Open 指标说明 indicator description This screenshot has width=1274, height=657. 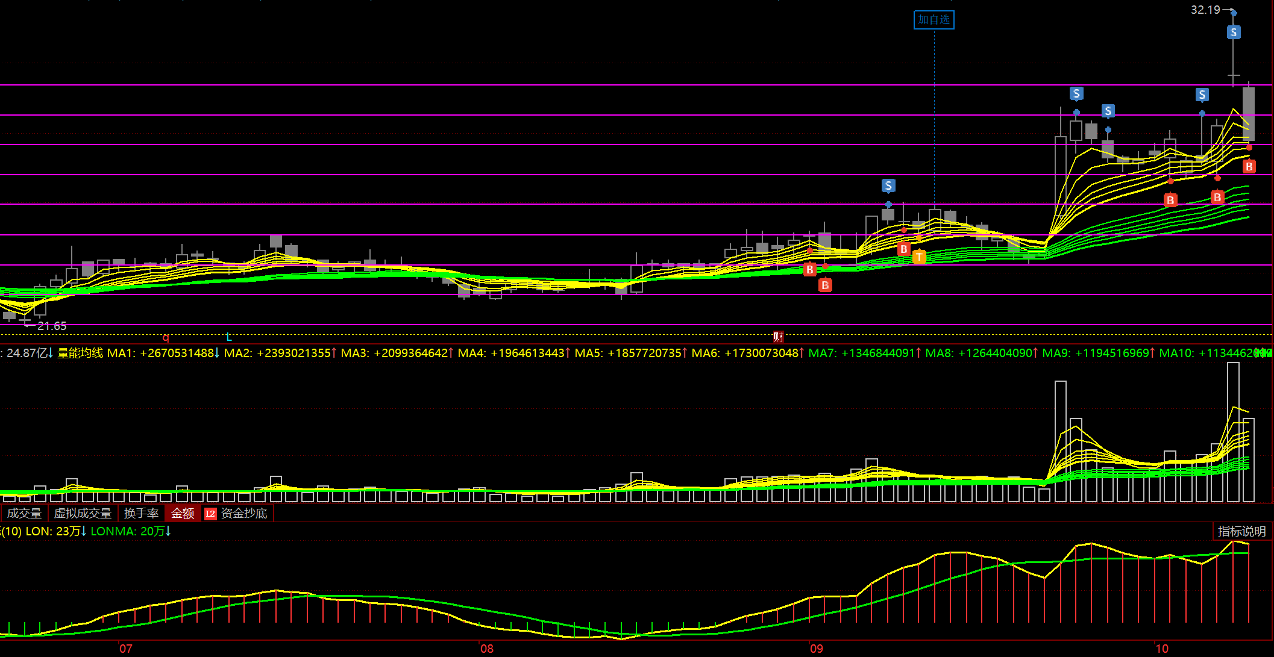1241,531
